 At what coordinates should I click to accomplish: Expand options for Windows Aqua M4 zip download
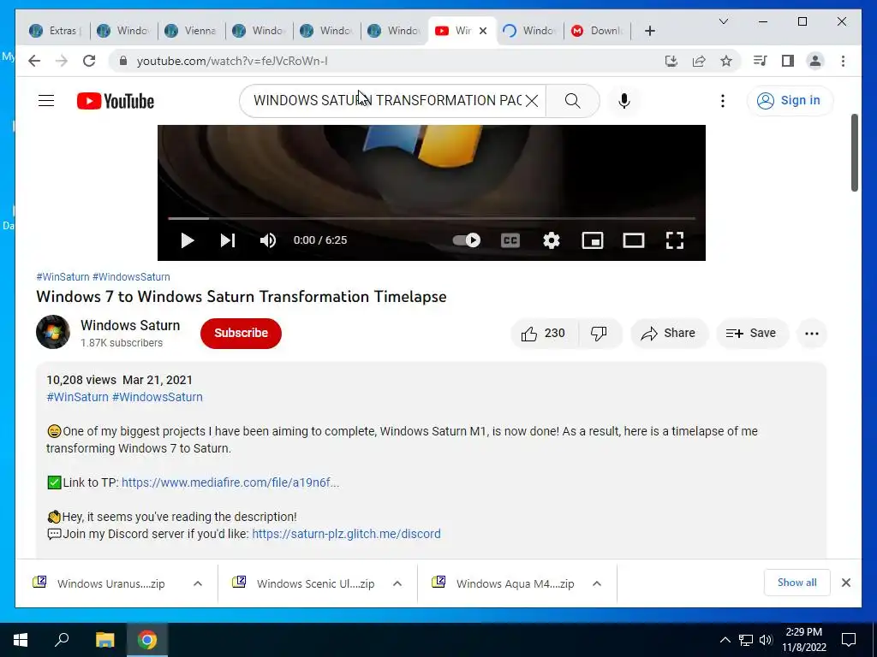click(597, 583)
